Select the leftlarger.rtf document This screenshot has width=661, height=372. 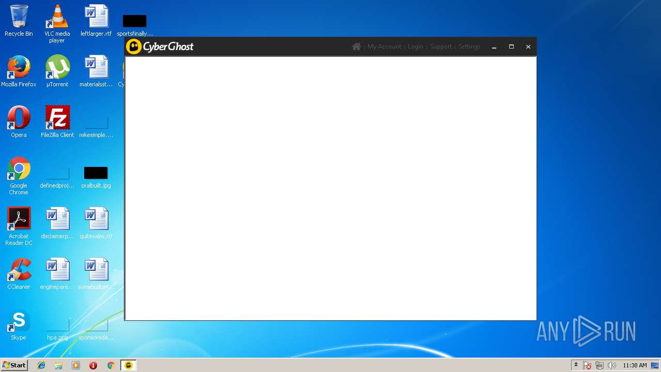96,21
